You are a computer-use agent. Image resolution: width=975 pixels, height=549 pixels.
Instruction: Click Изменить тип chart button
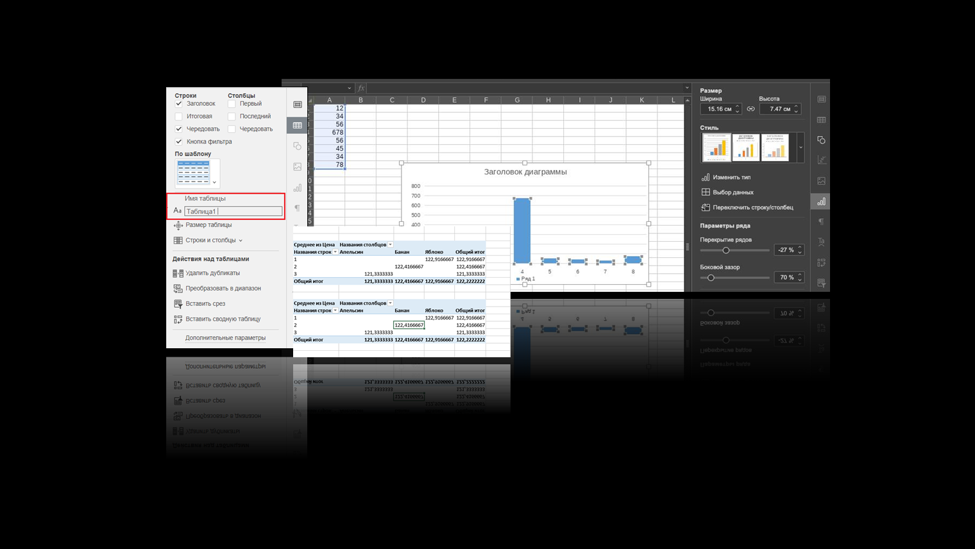coord(731,177)
